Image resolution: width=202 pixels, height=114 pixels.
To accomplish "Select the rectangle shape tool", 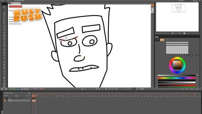I will click(4, 23).
